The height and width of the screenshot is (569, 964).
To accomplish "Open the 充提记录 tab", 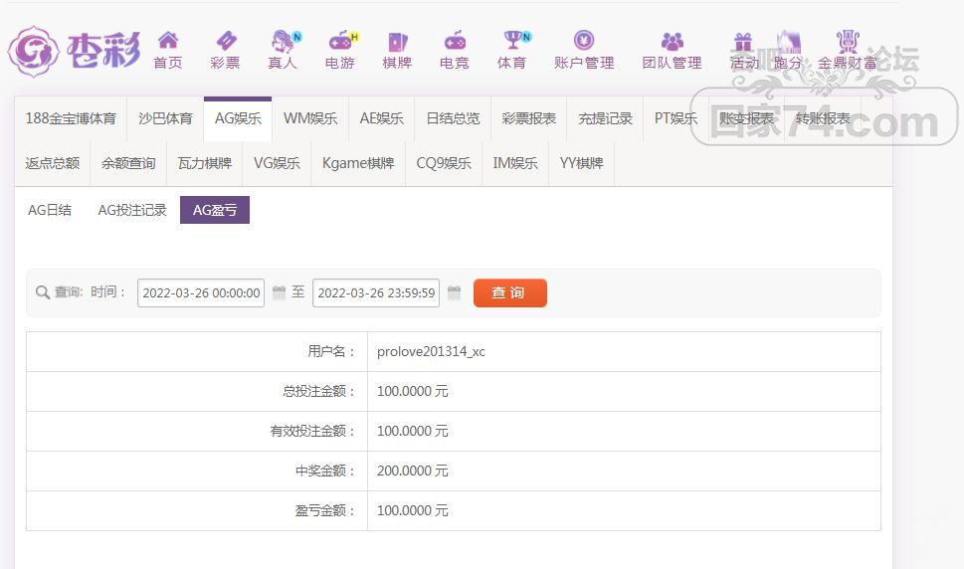I will pyautogui.click(x=605, y=118).
